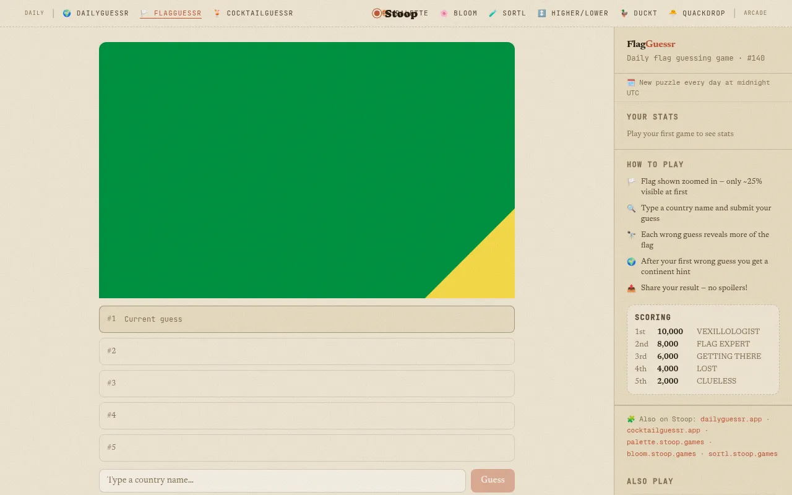Image resolution: width=792 pixels, height=495 pixels.
Task: Click the Duckt duck icon
Action: click(x=625, y=13)
